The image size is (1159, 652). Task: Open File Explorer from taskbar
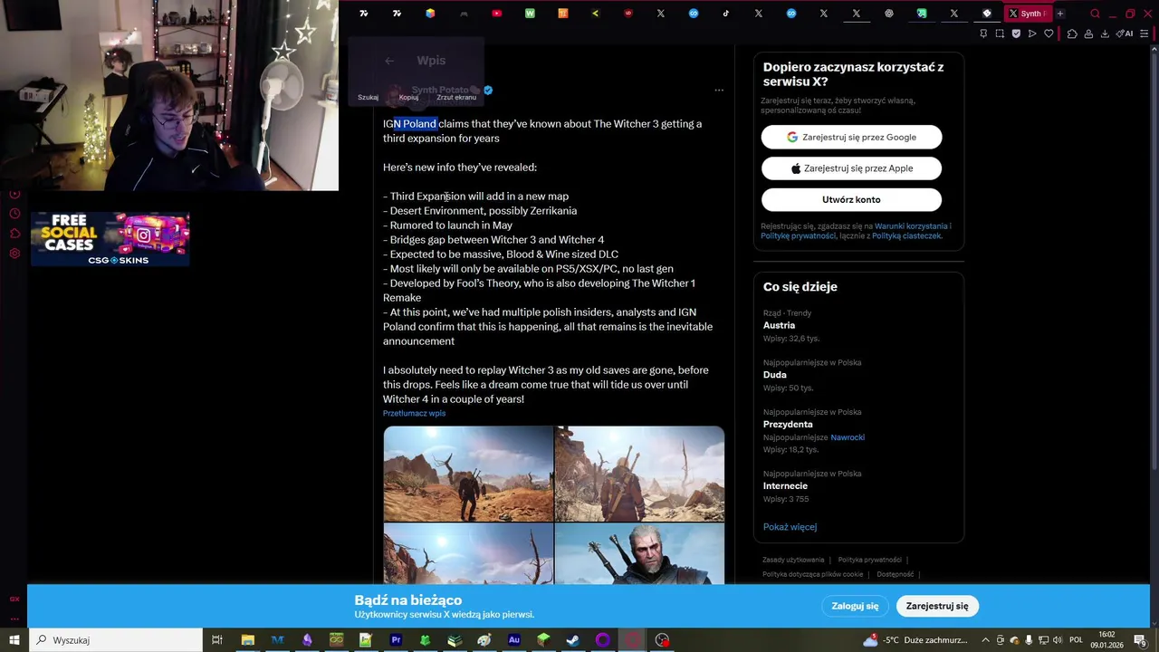pos(247,640)
